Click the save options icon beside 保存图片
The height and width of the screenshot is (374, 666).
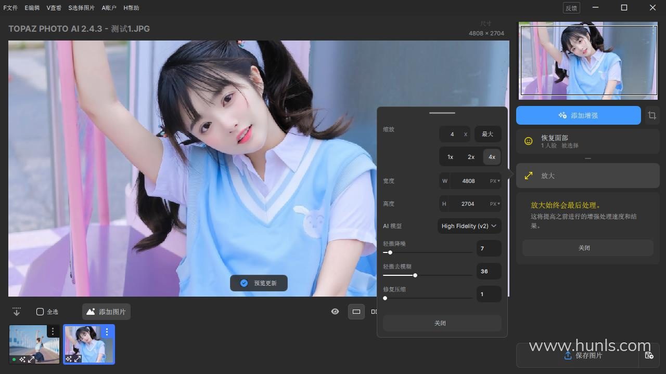[649, 355]
